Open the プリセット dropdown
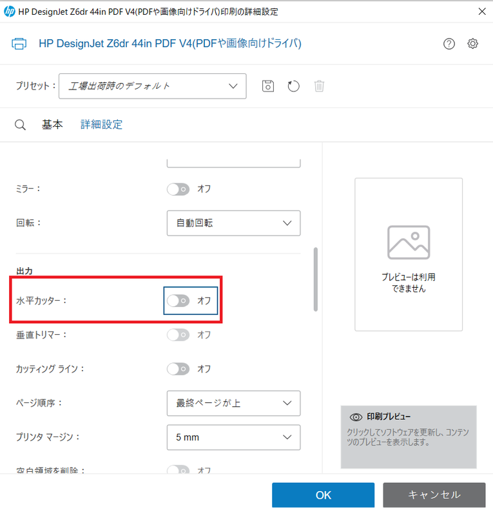This screenshot has height=515, width=493. point(153,86)
